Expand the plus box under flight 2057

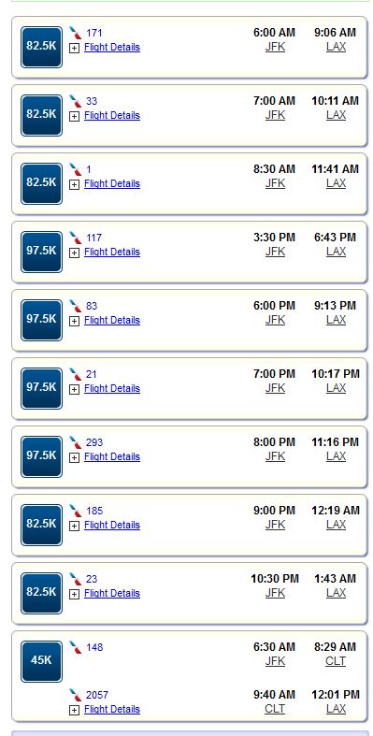click(x=74, y=710)
